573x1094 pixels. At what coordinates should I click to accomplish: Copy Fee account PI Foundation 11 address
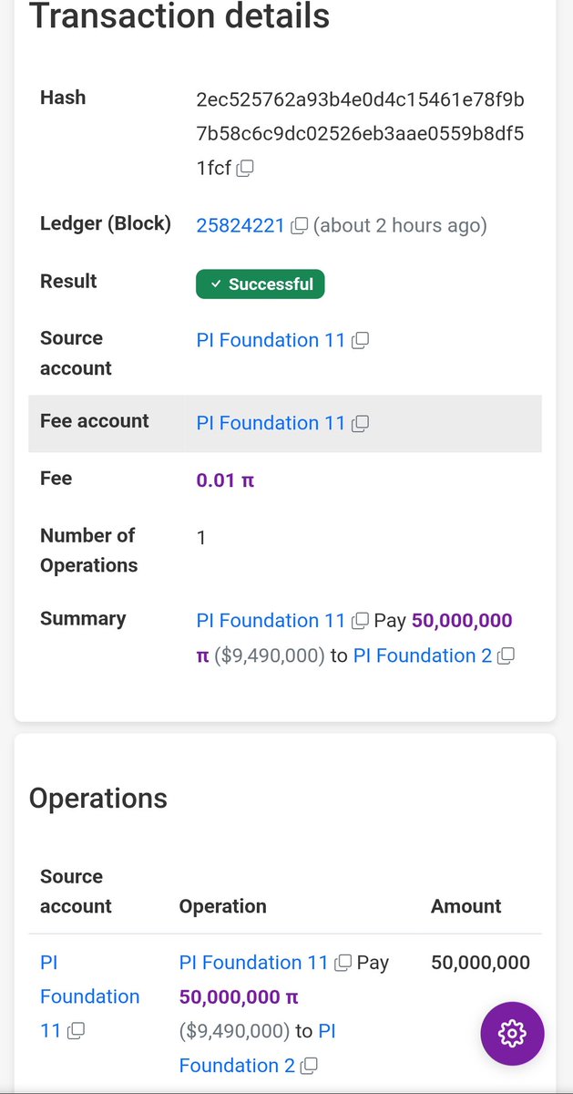[360, 424]
